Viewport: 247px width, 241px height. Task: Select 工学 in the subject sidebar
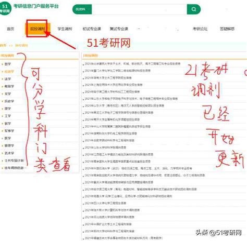(8, 116)
